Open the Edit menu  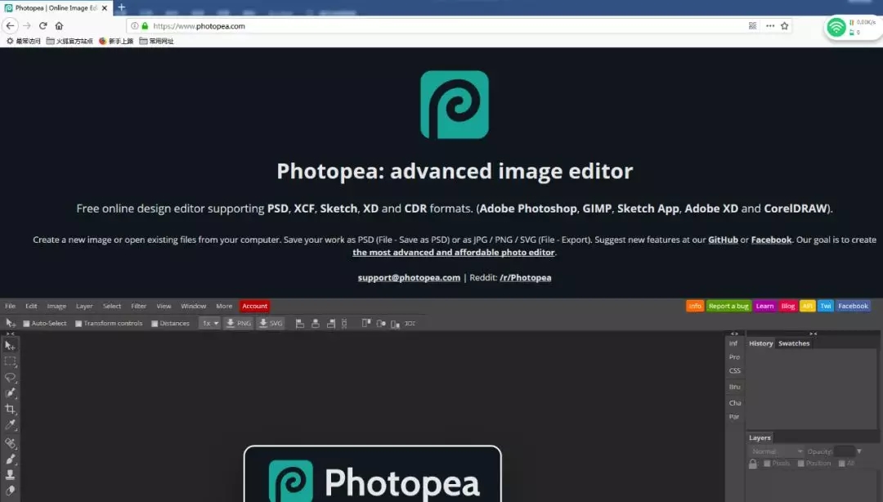tap(31, 306)
